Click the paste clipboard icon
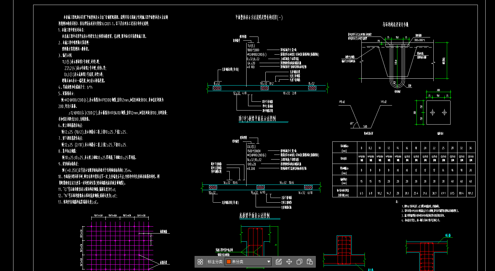 pos(310,262)
